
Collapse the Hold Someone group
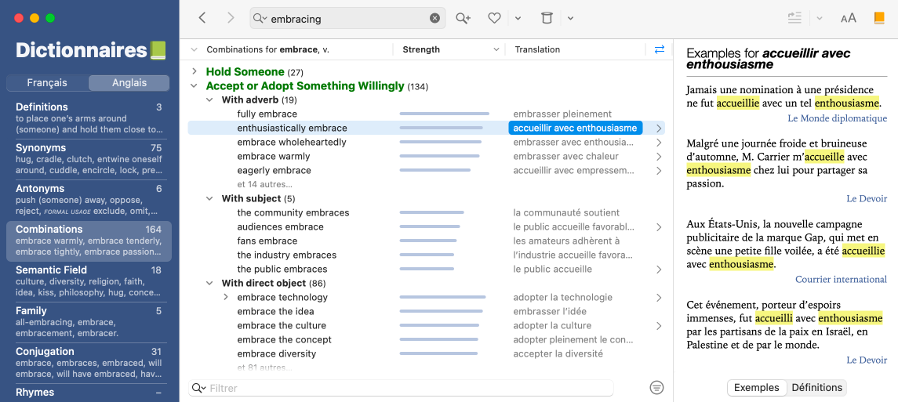click(x=195, y=72)
